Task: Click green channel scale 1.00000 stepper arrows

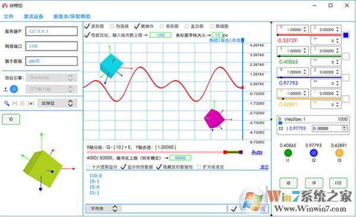Action: point(305,51)
